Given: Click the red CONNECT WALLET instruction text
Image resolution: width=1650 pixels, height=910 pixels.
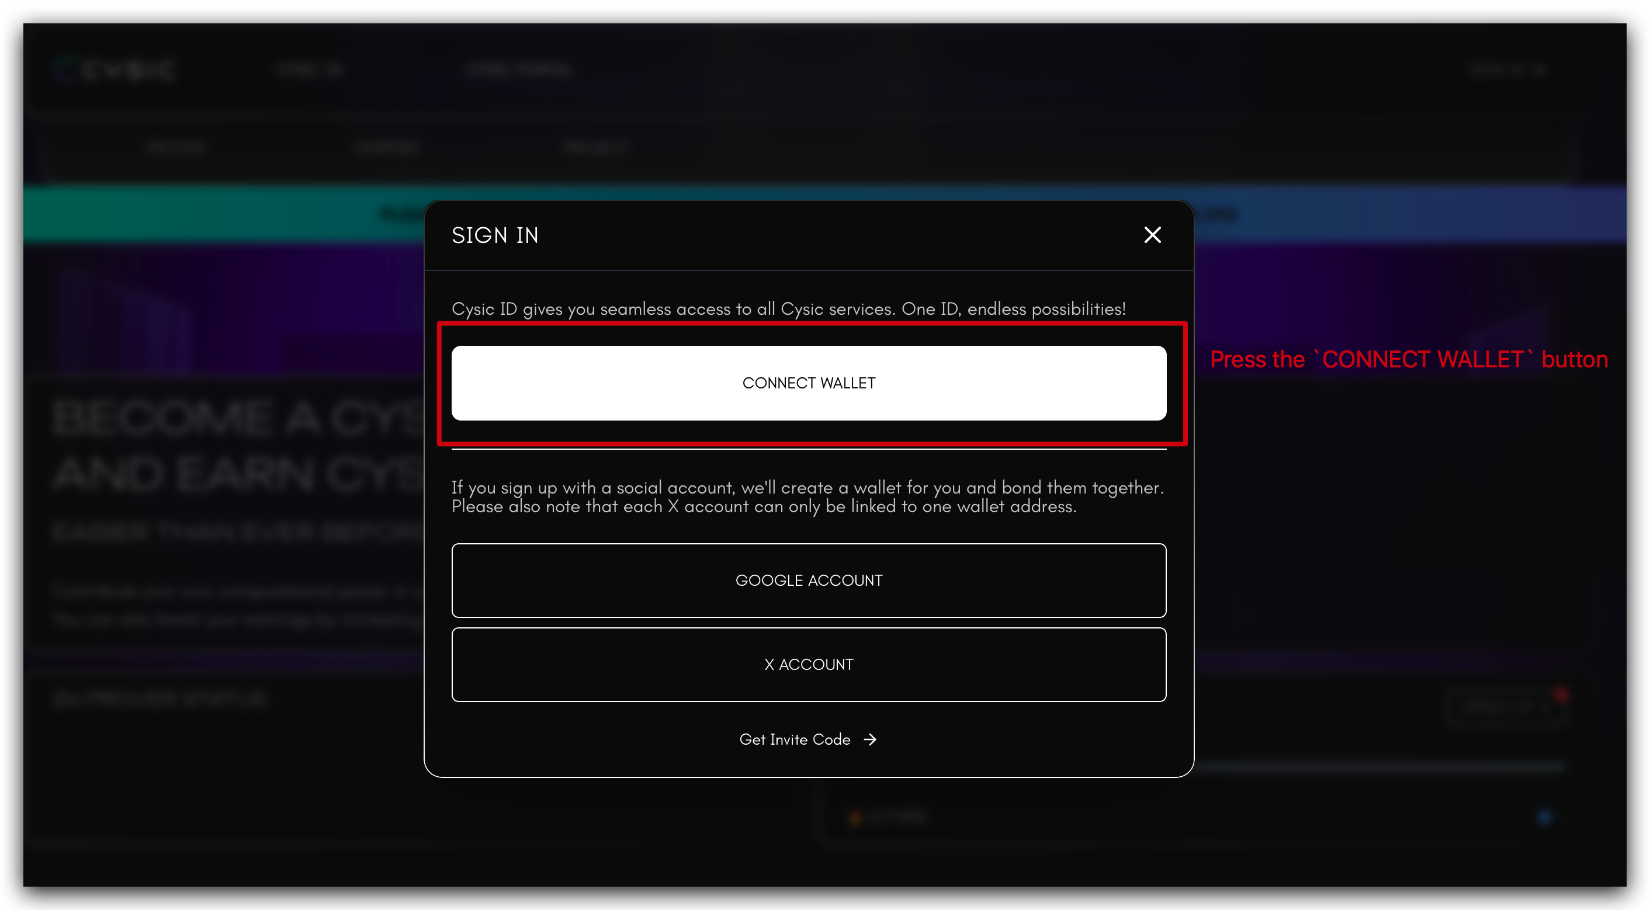Looking at the screenshot, I should coord(1409,359).
